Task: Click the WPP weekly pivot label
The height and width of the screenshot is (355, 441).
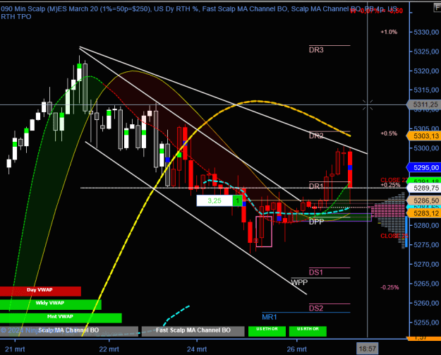Action: coord(299,282)
